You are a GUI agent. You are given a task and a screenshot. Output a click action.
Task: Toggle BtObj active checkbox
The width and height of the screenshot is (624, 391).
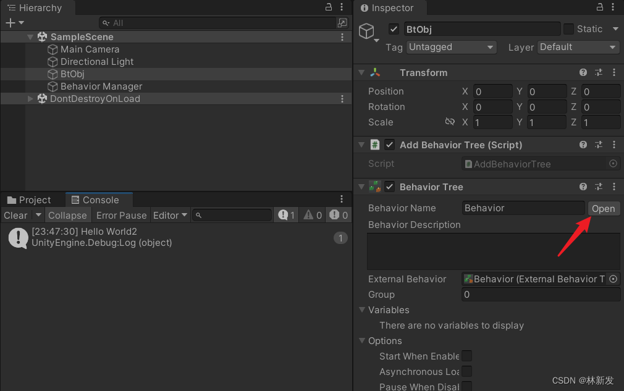(x=394, y=29)
